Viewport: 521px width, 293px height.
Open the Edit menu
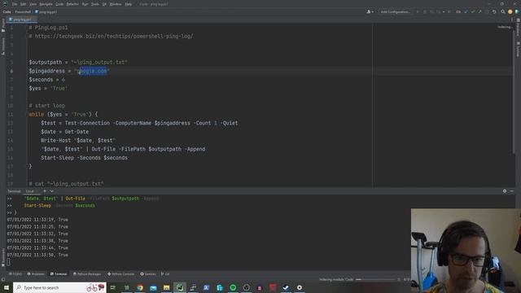tap(24, 4)
